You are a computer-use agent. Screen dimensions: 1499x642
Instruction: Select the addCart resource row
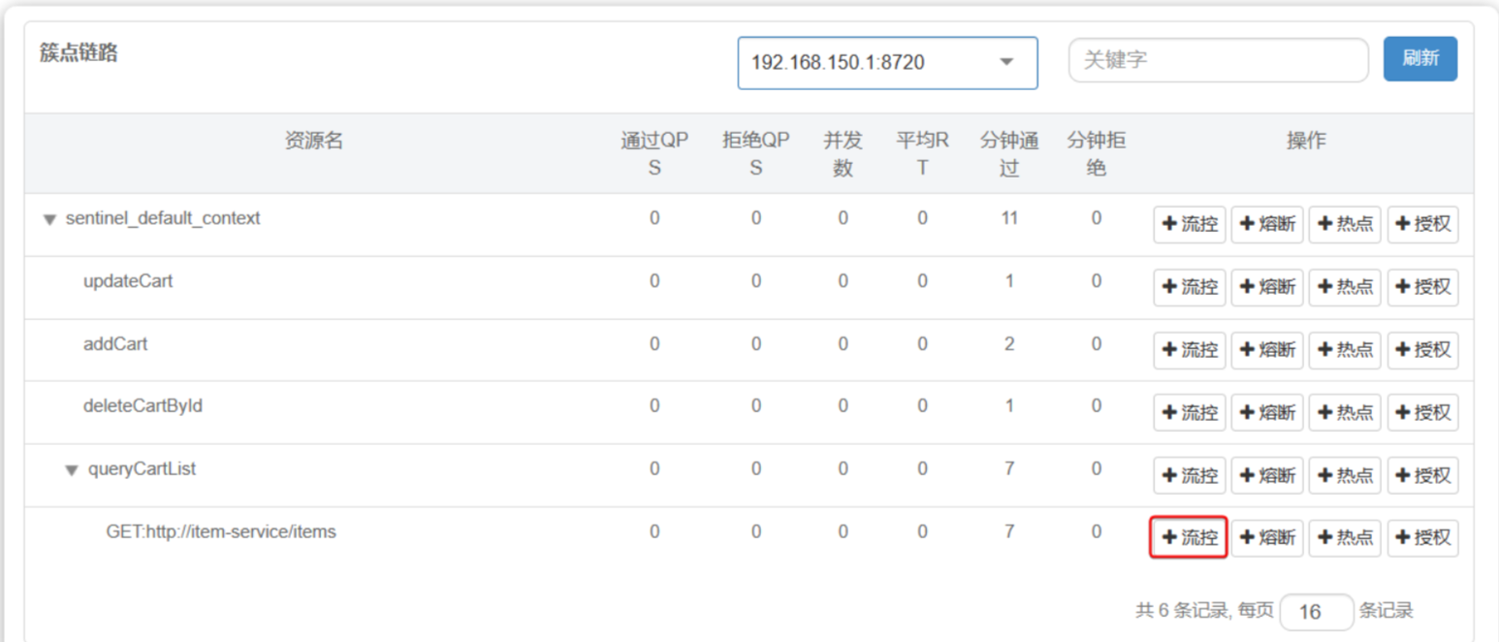coord(115,343)
